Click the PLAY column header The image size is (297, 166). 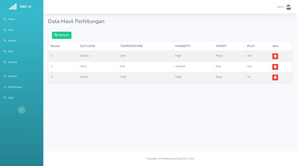251,46
